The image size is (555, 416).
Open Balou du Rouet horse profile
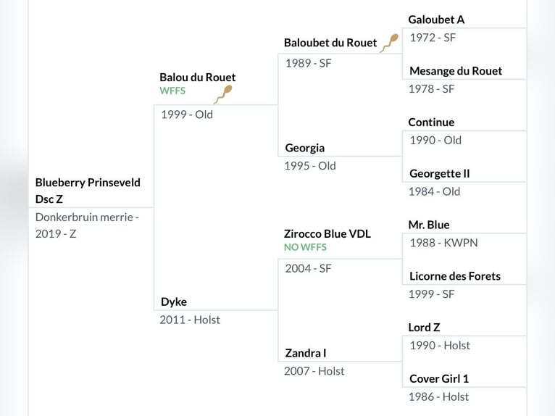(198, 77)
